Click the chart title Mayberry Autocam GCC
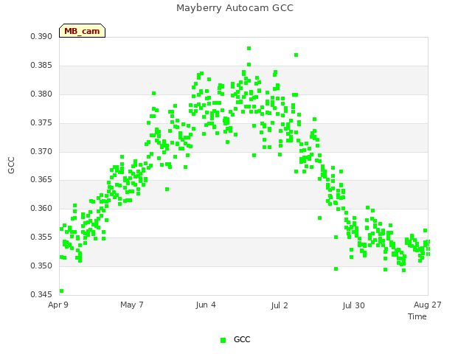This screenshot has width=472, height=354. point(235,8)
